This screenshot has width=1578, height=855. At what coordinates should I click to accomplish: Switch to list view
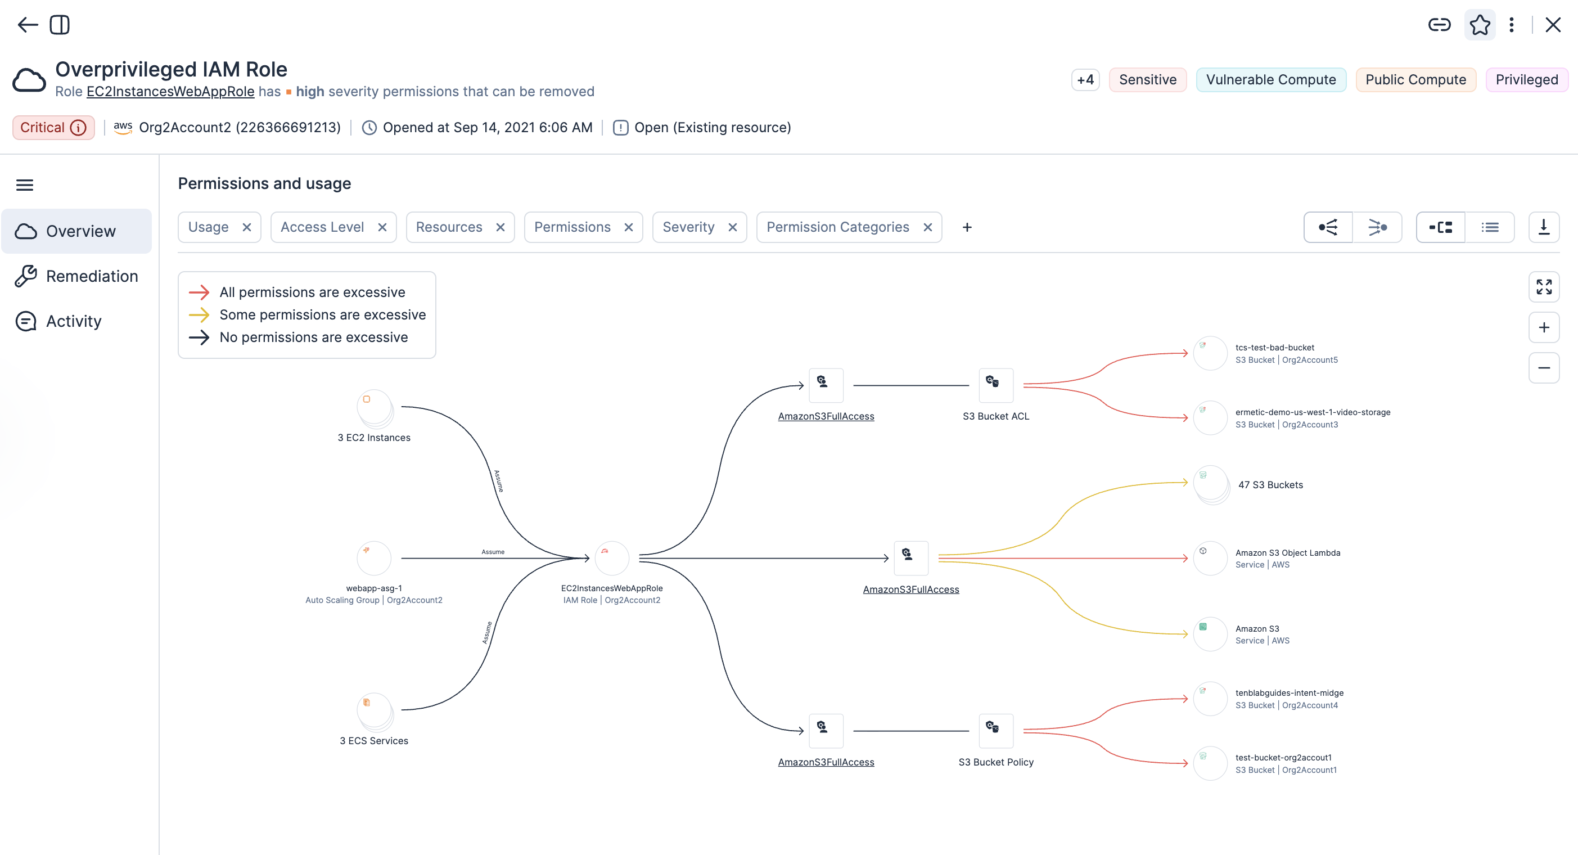point(1490,227)
